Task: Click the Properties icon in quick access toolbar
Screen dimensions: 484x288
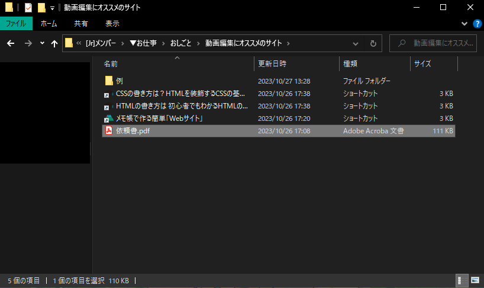Action: point(28,8)
